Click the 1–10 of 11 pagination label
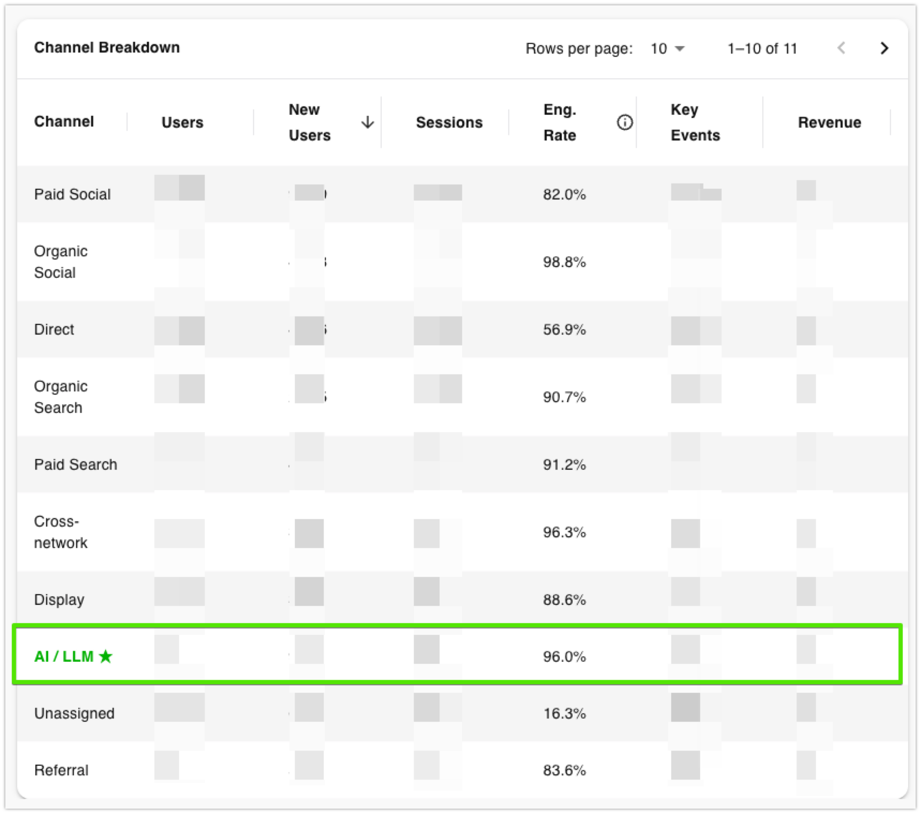Screen dimensions: 921x814 [763, 48]
